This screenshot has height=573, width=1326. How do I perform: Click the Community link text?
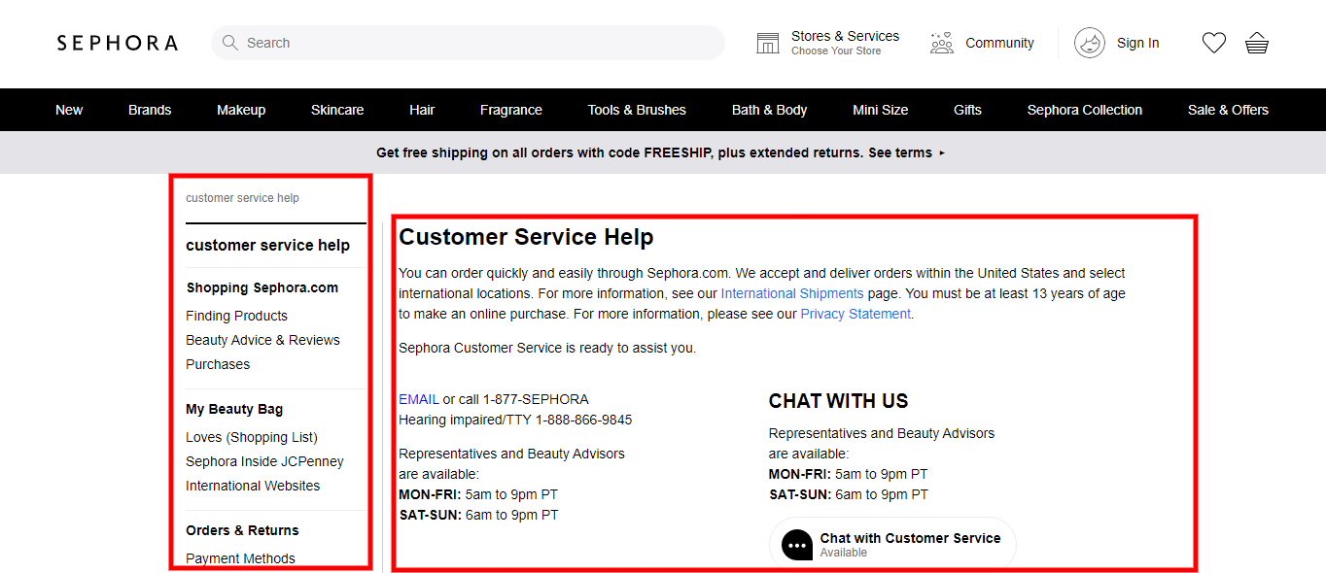coord(999,43)
